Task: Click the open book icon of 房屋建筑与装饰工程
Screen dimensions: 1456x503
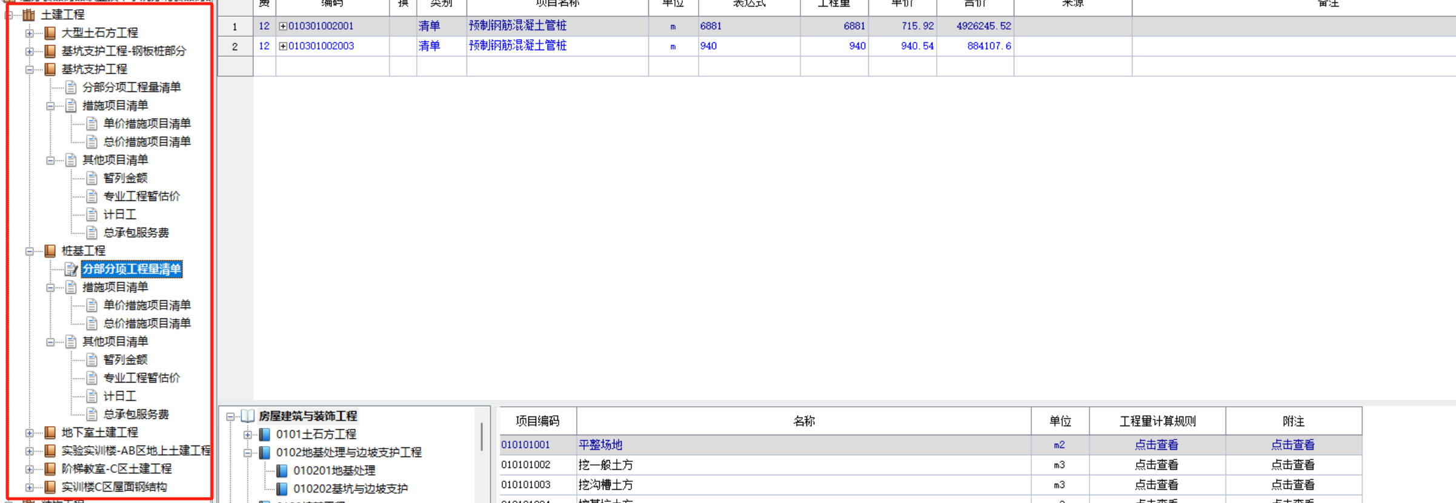Action: tap(247, 416)
